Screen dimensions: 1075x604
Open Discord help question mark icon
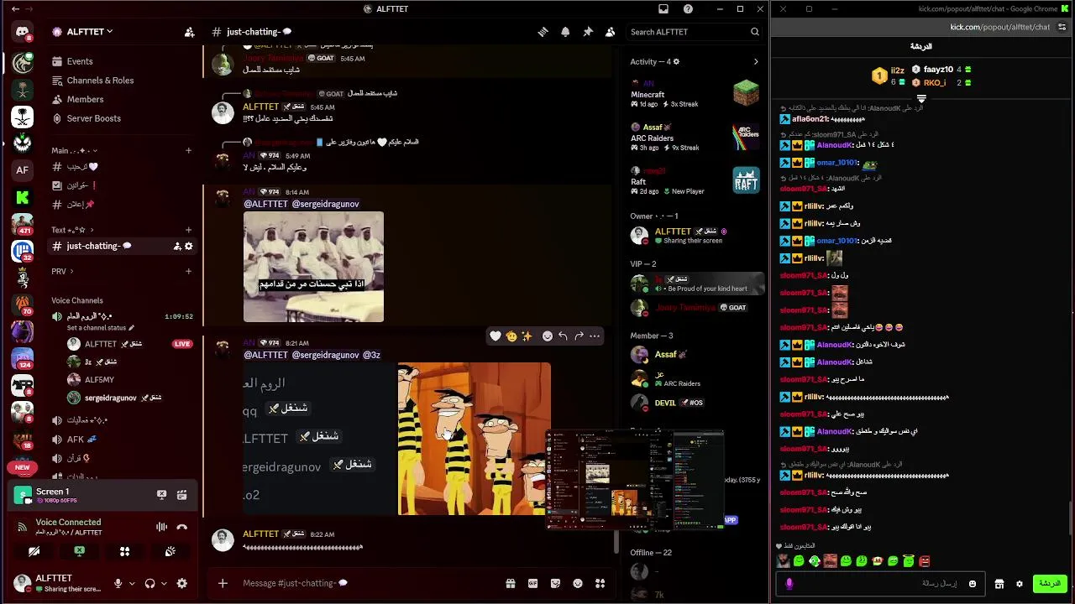688,9
